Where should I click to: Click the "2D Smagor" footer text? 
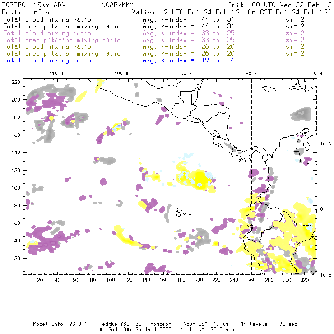point(223,330)
